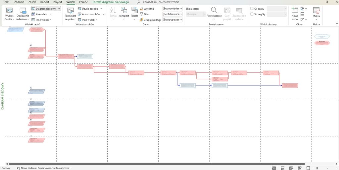The height and width of the screenshot is (170, 339).
Task: Click the Tabele icon
Action: 134,10
